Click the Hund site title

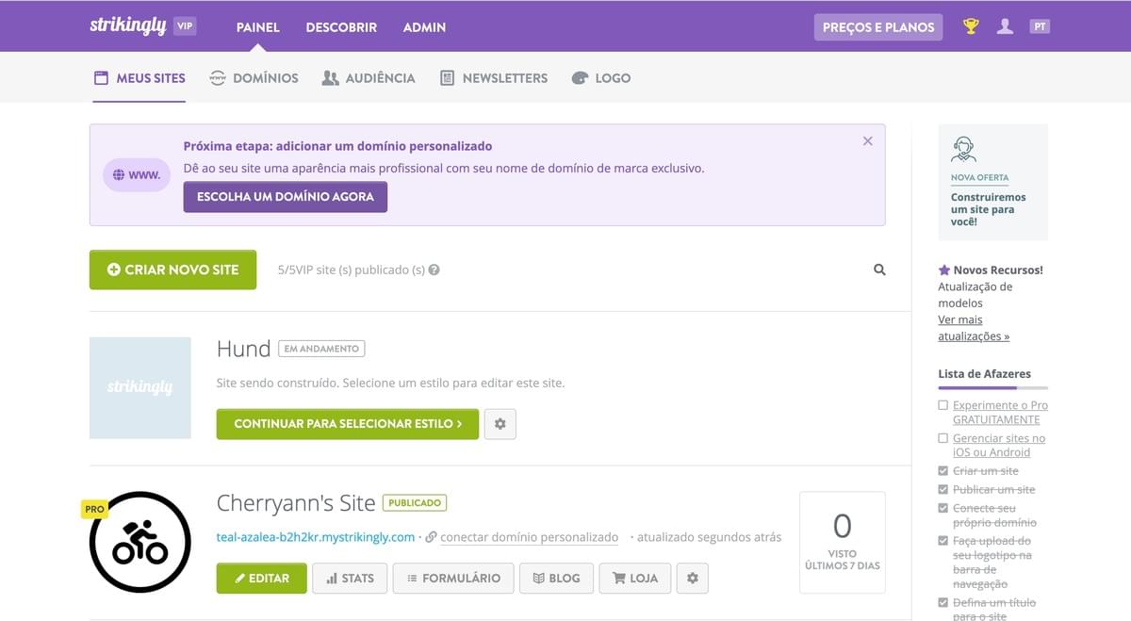tap(243, 349)
